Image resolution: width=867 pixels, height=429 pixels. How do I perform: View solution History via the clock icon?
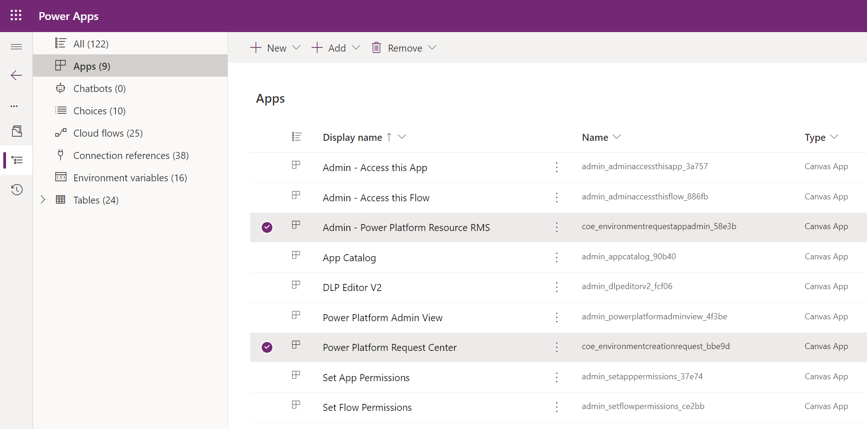[x=17, y=190]
